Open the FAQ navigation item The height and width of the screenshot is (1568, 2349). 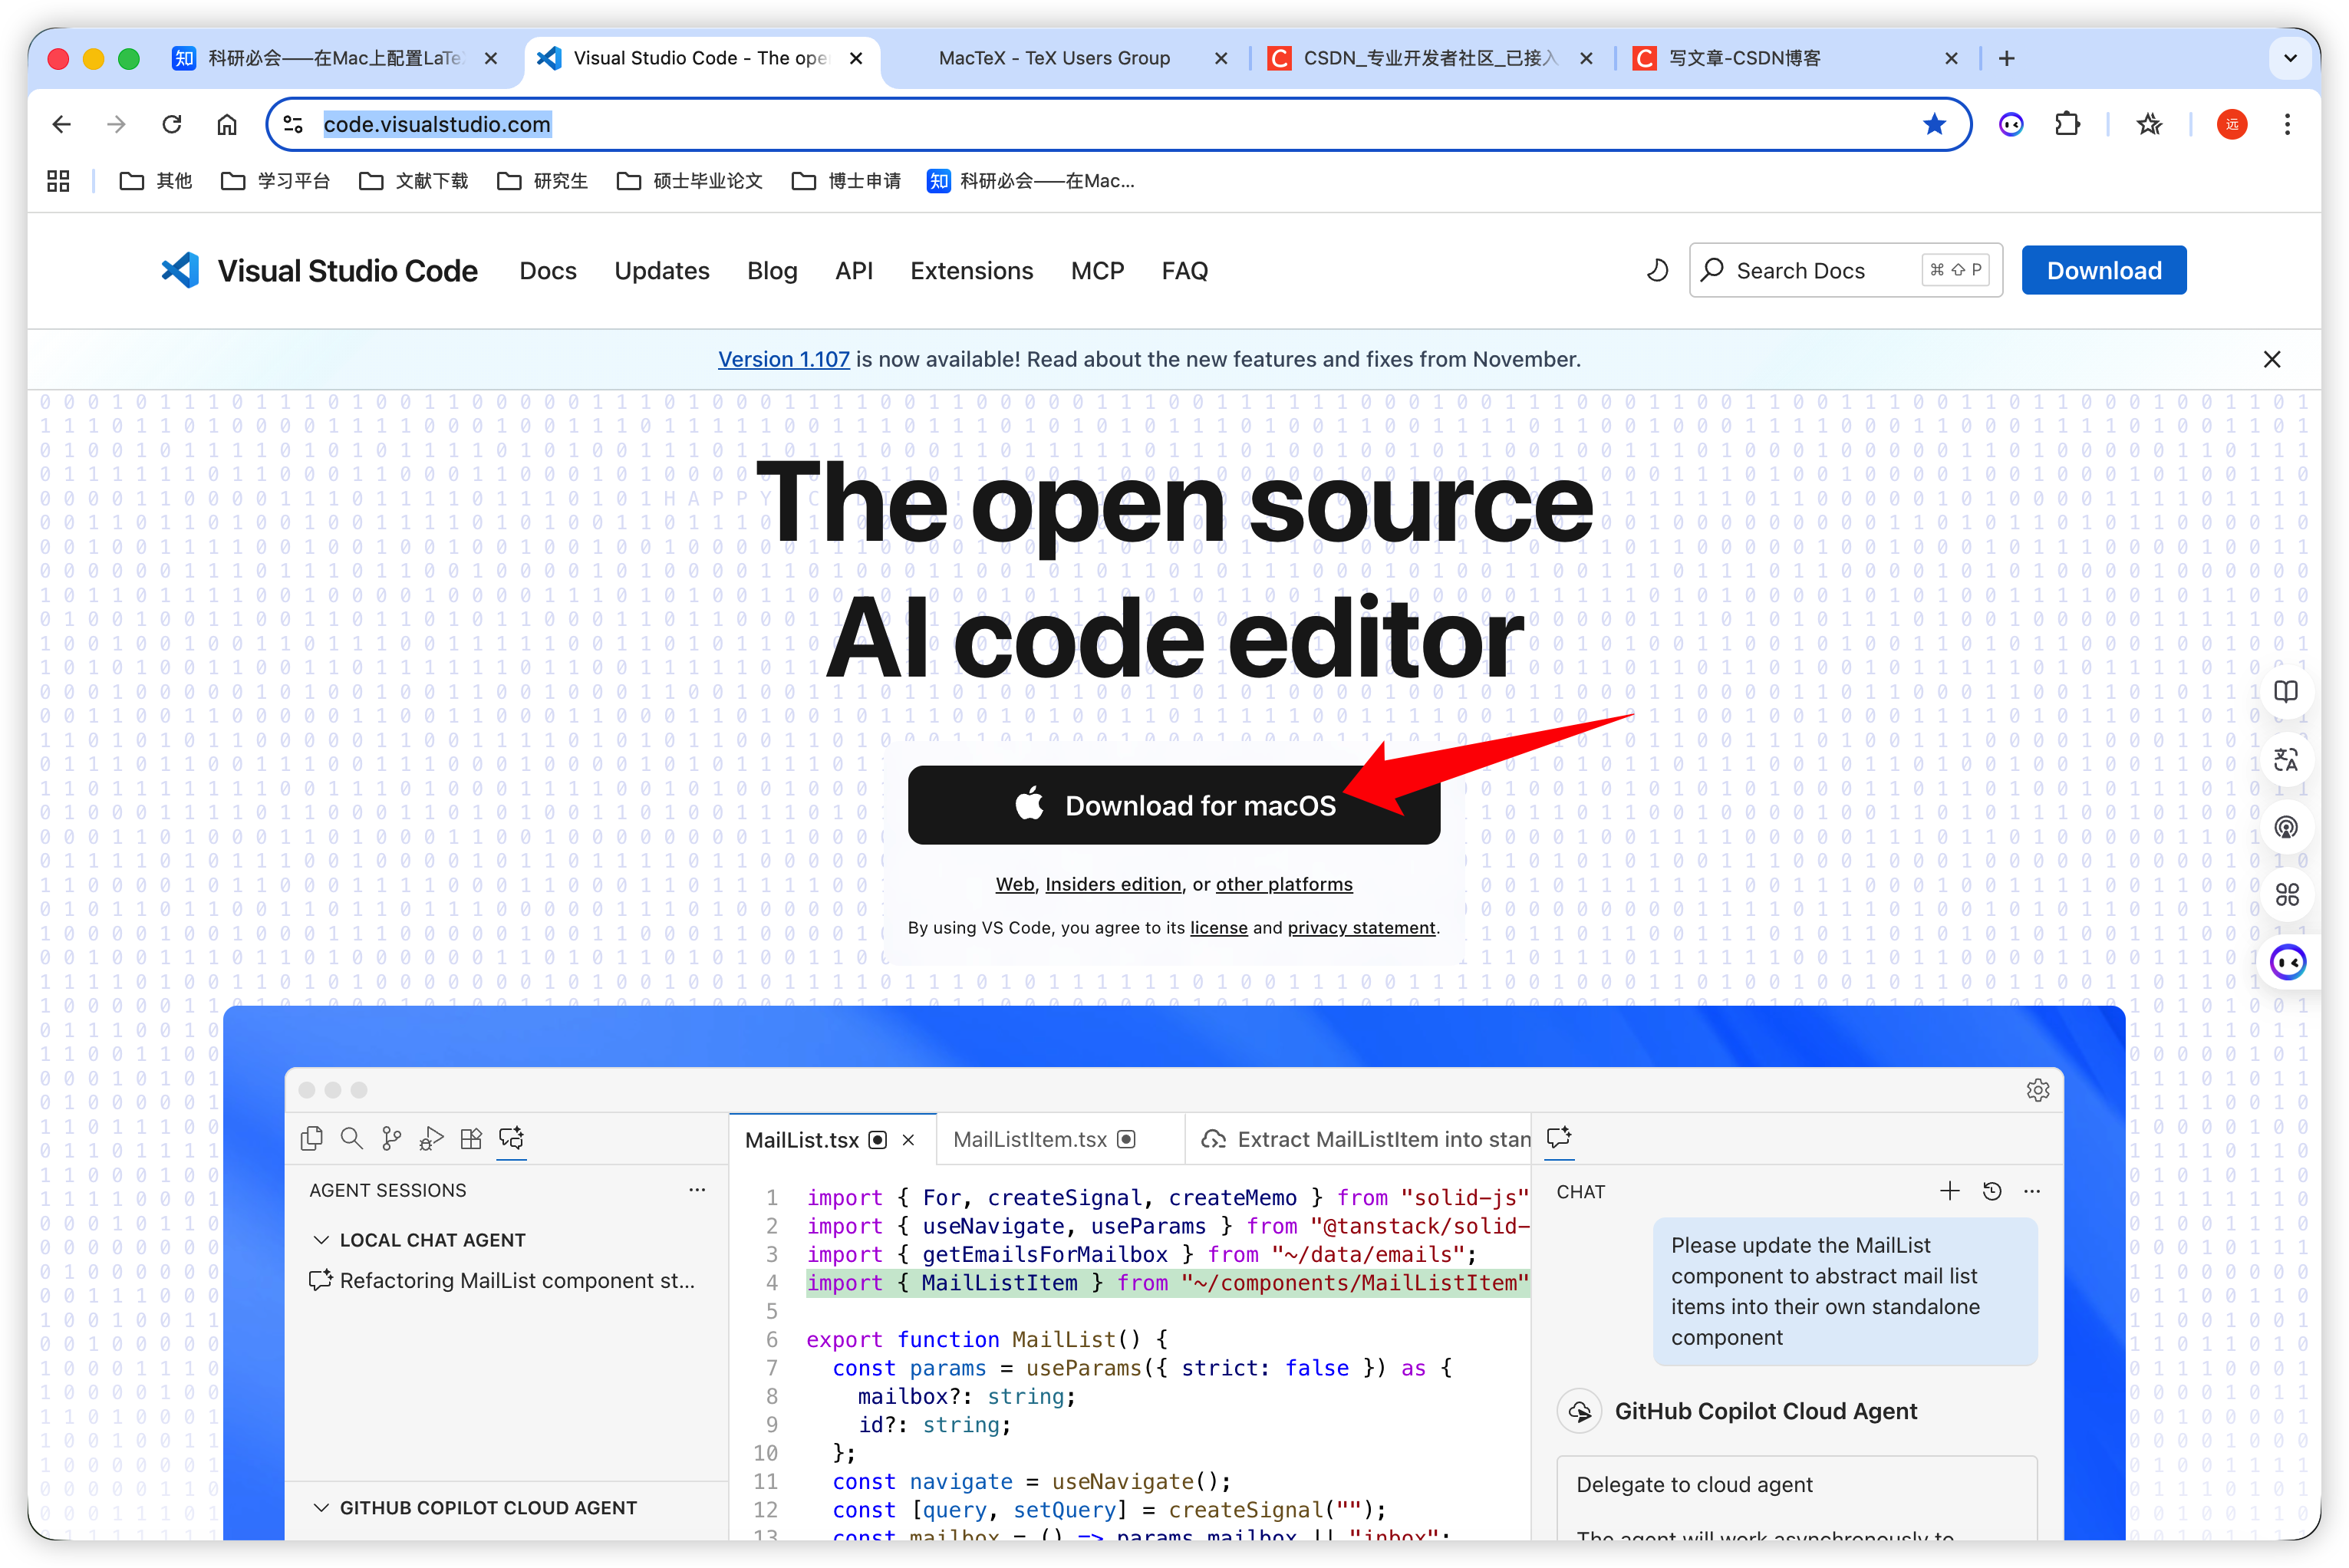[1184, 270]
